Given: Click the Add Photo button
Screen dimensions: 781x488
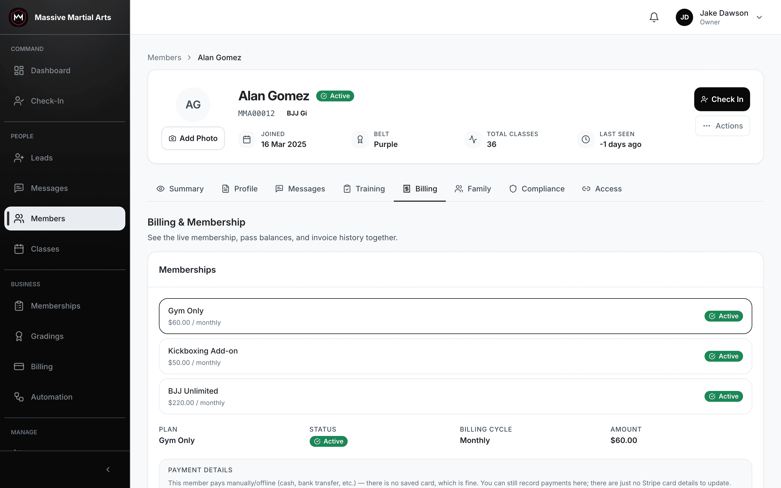Looking at the screenshot, I should click(x=193, y=138).
